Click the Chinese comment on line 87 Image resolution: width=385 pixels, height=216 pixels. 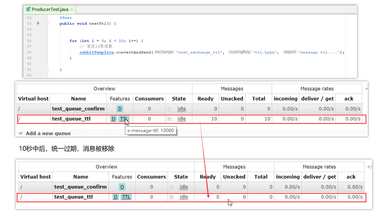(96, 46)
